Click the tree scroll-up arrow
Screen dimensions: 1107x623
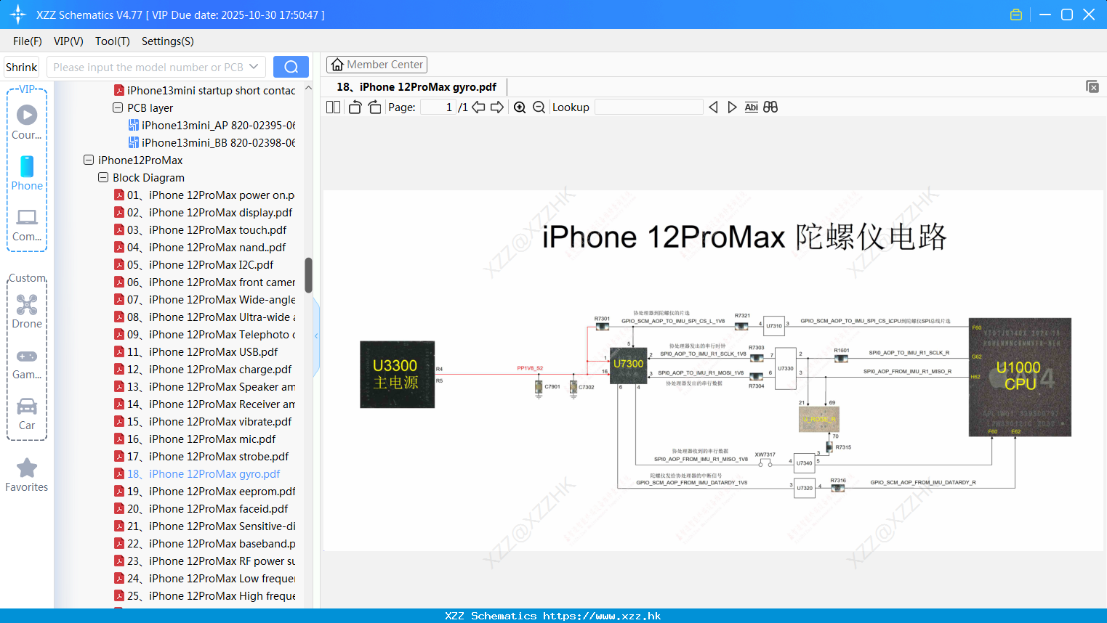click(308, 88)
